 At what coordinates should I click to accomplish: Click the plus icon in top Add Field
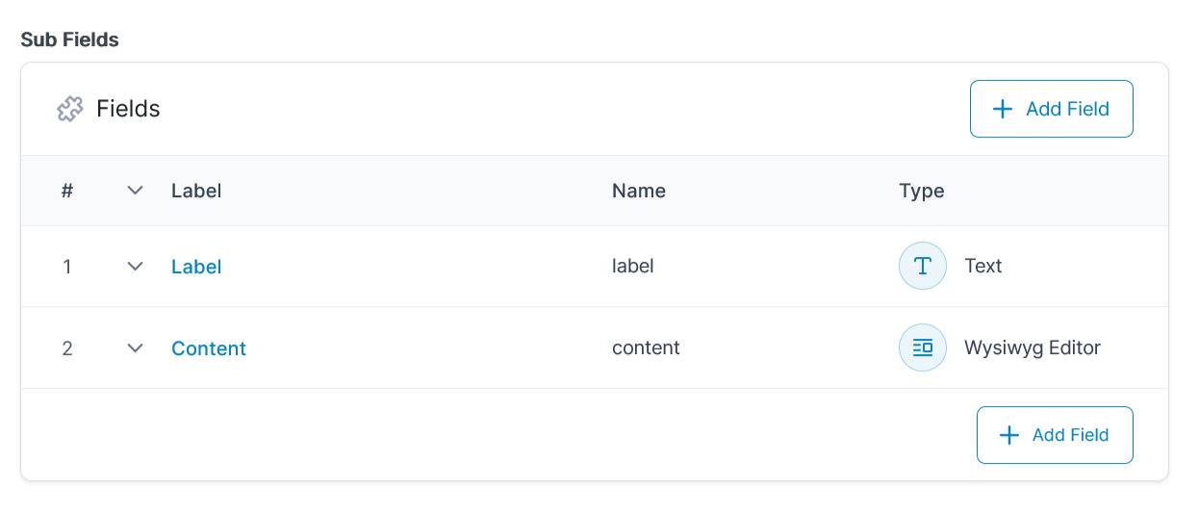[1002, 109]
